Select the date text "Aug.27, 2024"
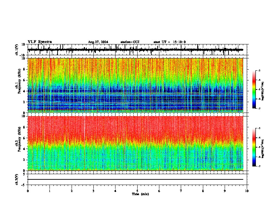Viewport: 278px width, 214px height. (98, 42)
